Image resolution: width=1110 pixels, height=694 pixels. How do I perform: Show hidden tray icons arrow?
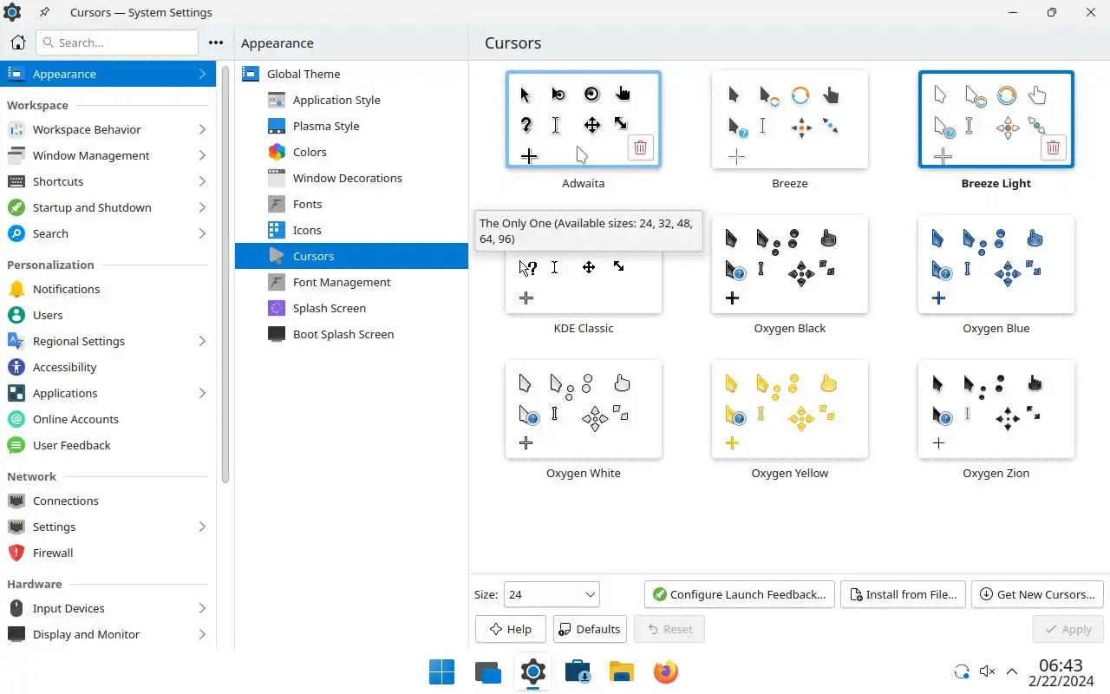tap(1012, 671)
